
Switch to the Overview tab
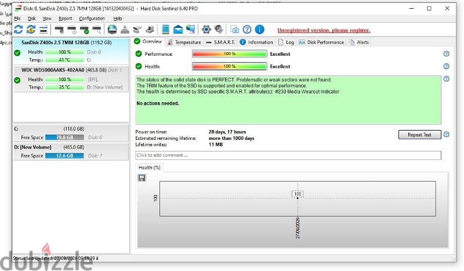click(x=148, y=41)
